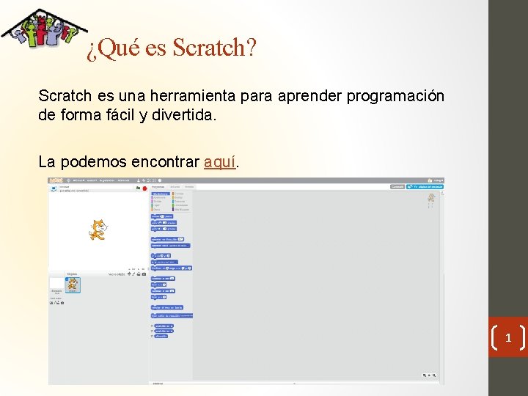Click the 'fijar y a 0' block

tap(158, 297)
